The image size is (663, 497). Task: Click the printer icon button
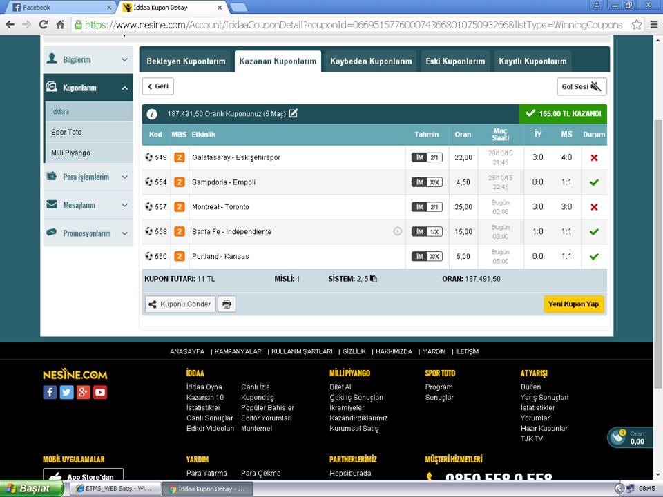227,304
